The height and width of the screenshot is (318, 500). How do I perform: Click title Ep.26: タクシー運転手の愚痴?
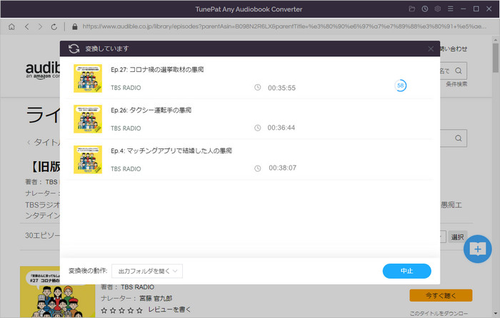click(x=151, y=110)
